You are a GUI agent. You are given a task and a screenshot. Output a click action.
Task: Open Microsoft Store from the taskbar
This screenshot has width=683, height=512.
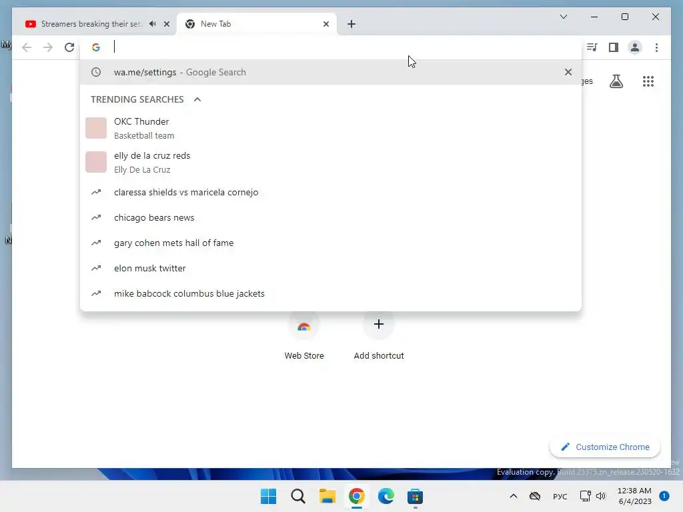[x=415, y=496]
